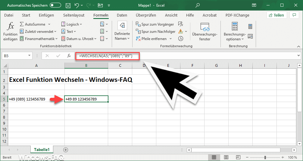
Task: Open Berechnungsoptionen dropdown
Action: coord(235,31)
